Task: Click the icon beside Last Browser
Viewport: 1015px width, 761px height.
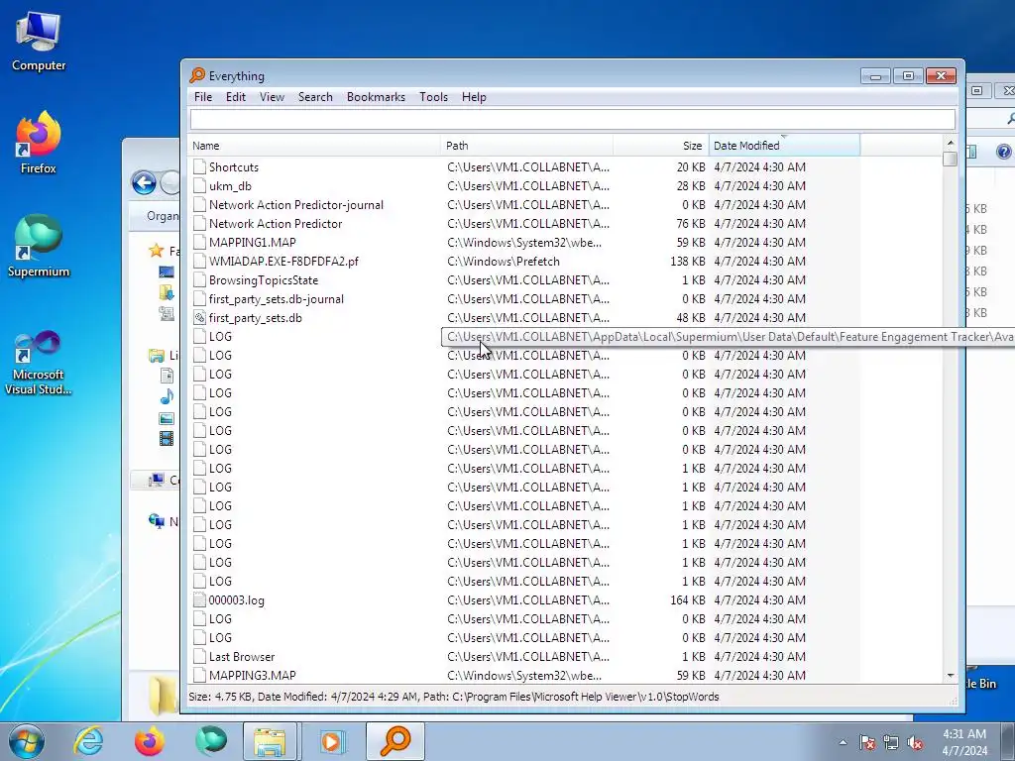Action: 199,656
